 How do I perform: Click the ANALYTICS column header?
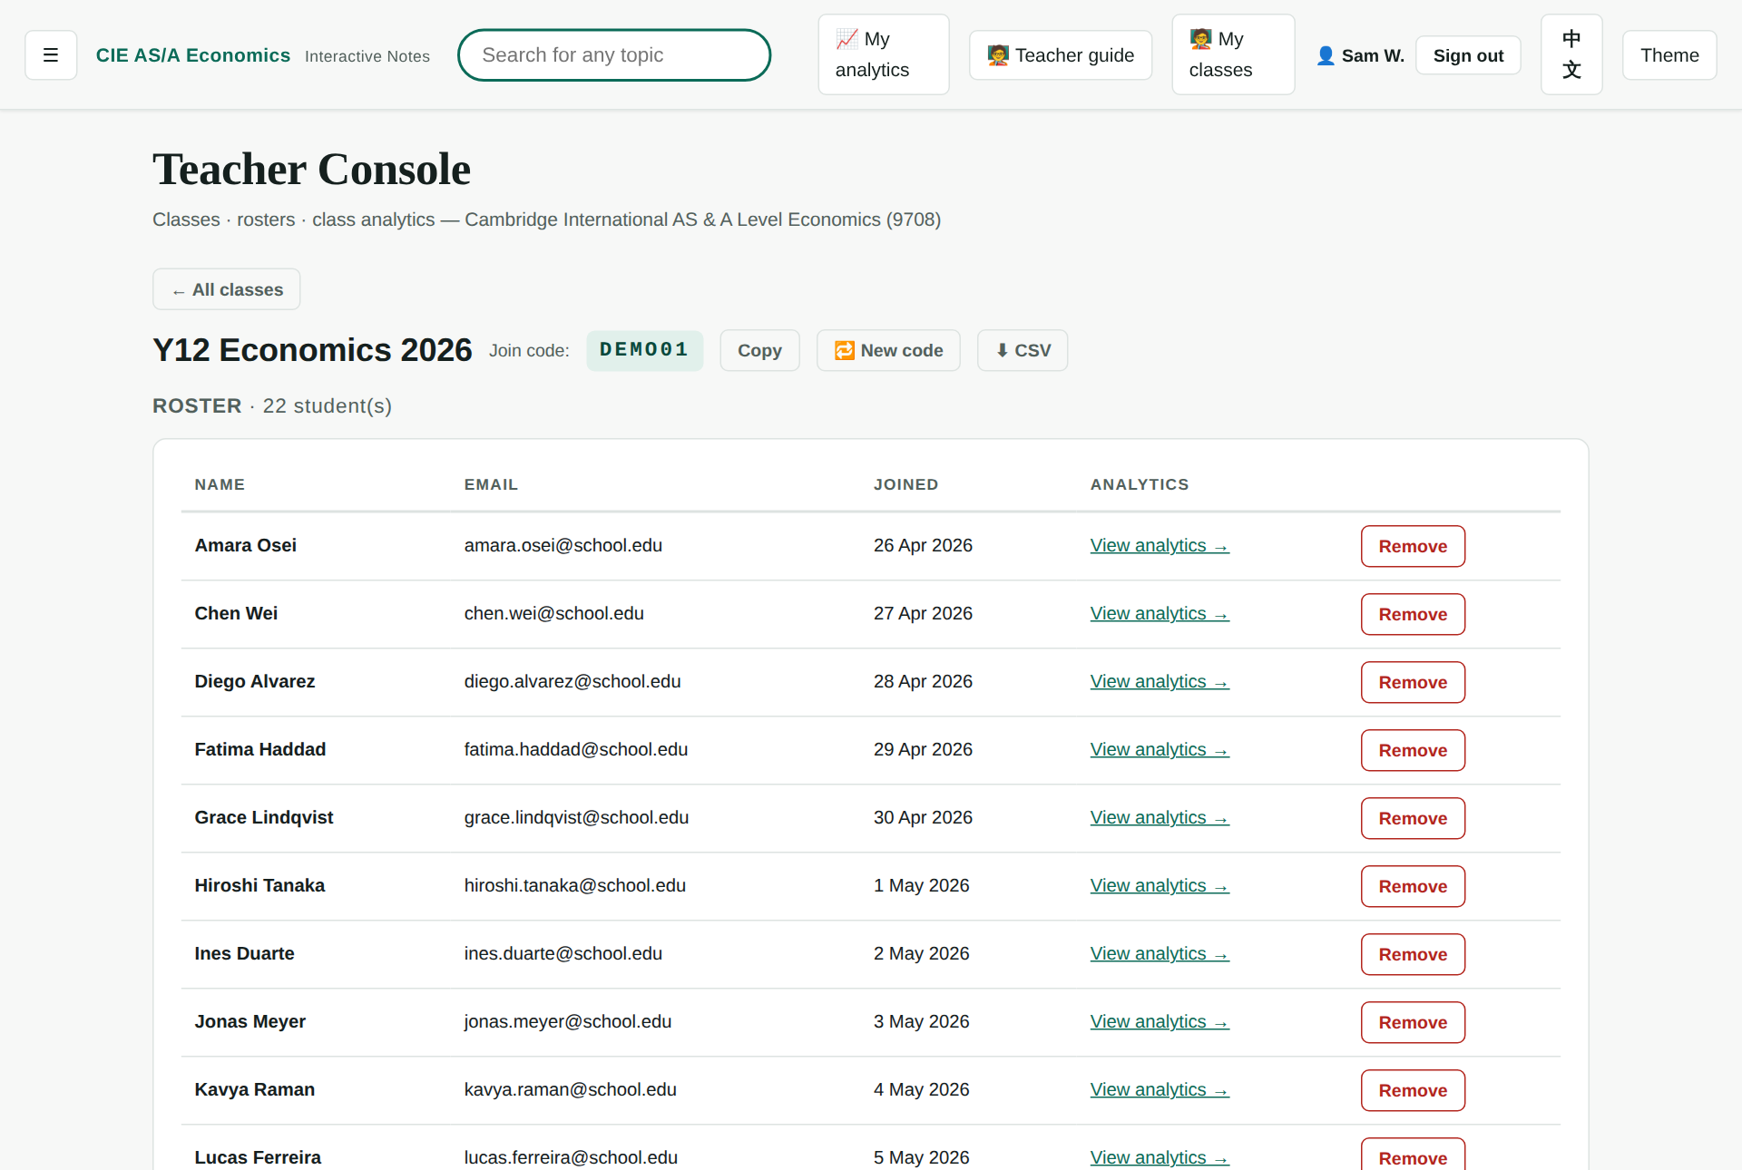[x=1140, y=484]
